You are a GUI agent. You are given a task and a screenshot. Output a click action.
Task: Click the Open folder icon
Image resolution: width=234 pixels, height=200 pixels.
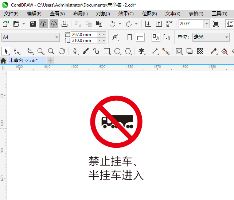[16, 24]
